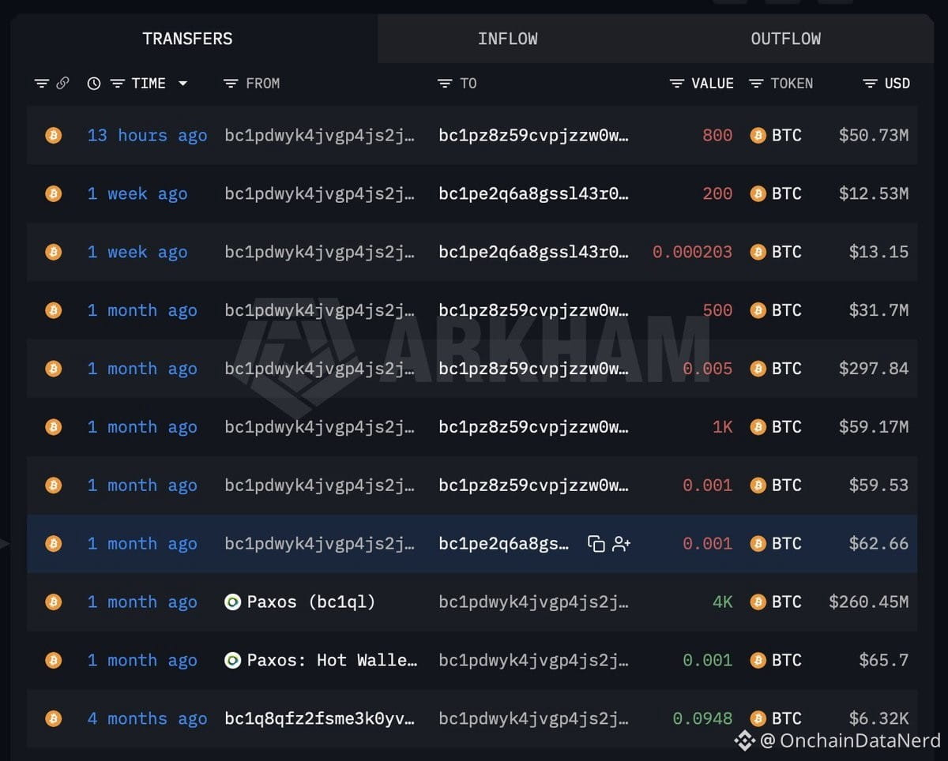Click Bitcoin chain icon on $59.17M row
The height and width of the screenshot is (761, 948).
tap(53, 427)
